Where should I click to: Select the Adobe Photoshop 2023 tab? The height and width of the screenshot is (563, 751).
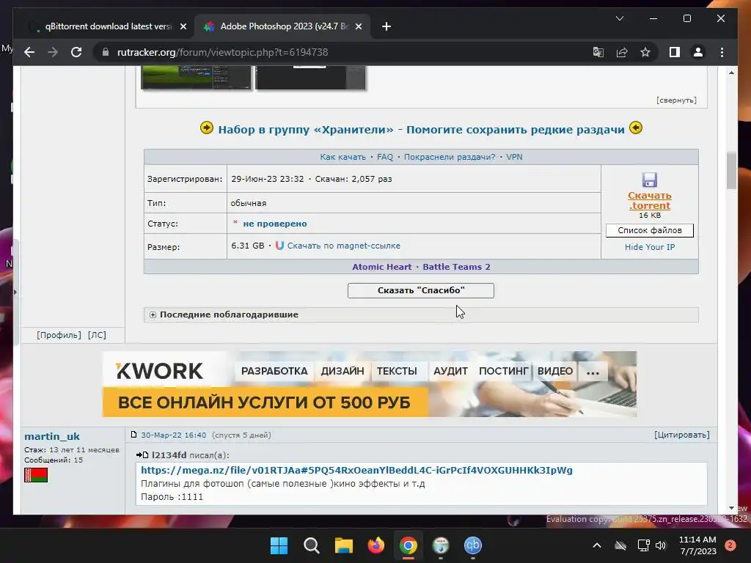coord(281,26)
